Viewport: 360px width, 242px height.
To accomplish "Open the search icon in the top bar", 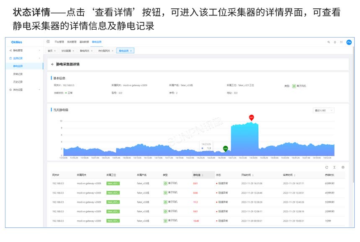I will [x=329, y=42].
